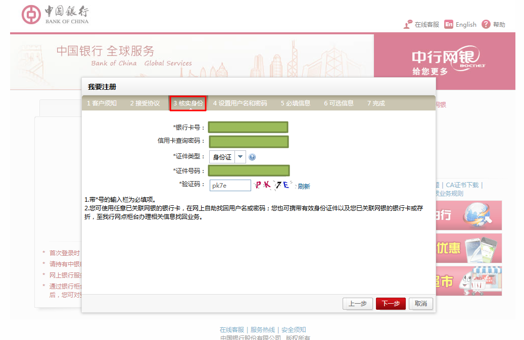This screenshot has height=340, width=524.
Task: Click the help question mark icon
Action: point(486,24)
